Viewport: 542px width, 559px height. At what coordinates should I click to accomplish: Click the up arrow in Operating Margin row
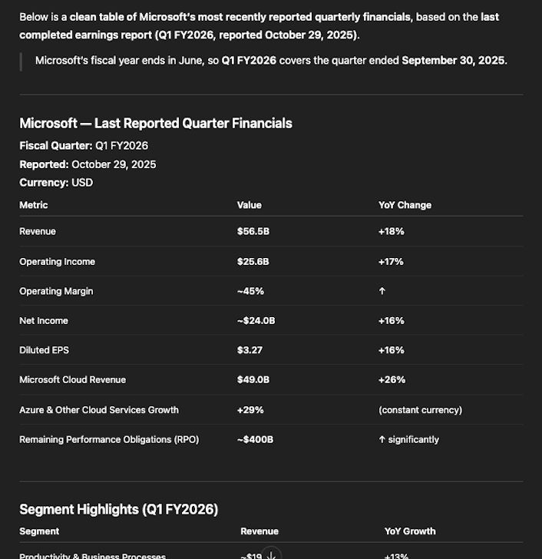click(382, 291)
